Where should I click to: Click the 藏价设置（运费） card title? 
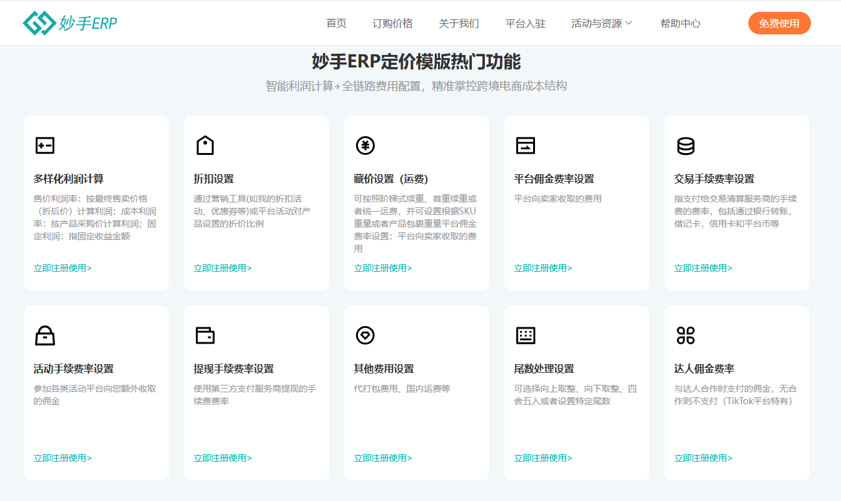pos(391,179)
